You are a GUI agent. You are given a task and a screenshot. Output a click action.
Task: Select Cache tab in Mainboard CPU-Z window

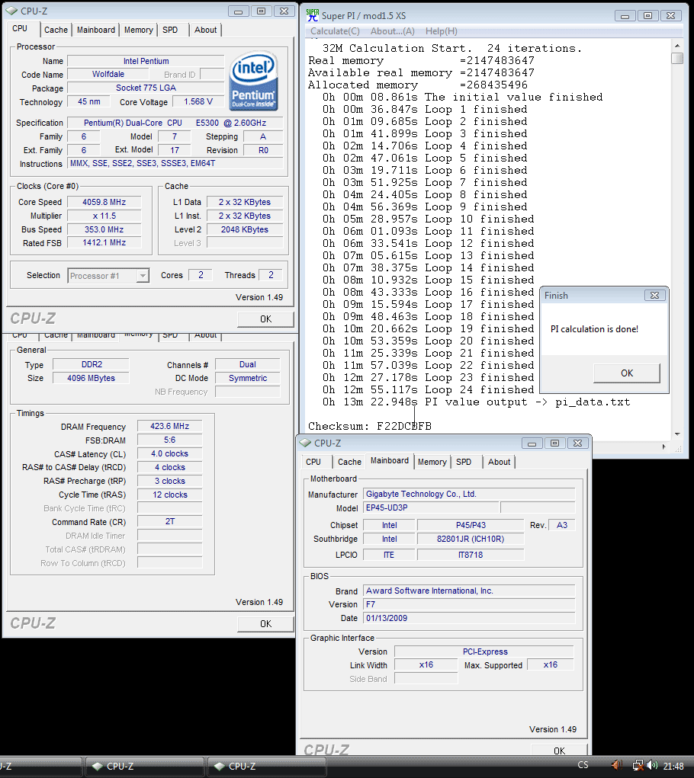pyautogui.click(x=349, y=462)
